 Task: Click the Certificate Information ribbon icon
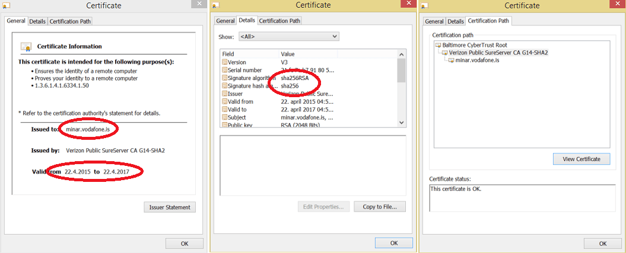(26, 47)
